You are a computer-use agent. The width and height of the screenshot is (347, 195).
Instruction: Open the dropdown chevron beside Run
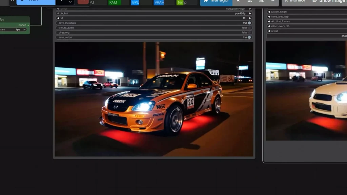point(70,2)
